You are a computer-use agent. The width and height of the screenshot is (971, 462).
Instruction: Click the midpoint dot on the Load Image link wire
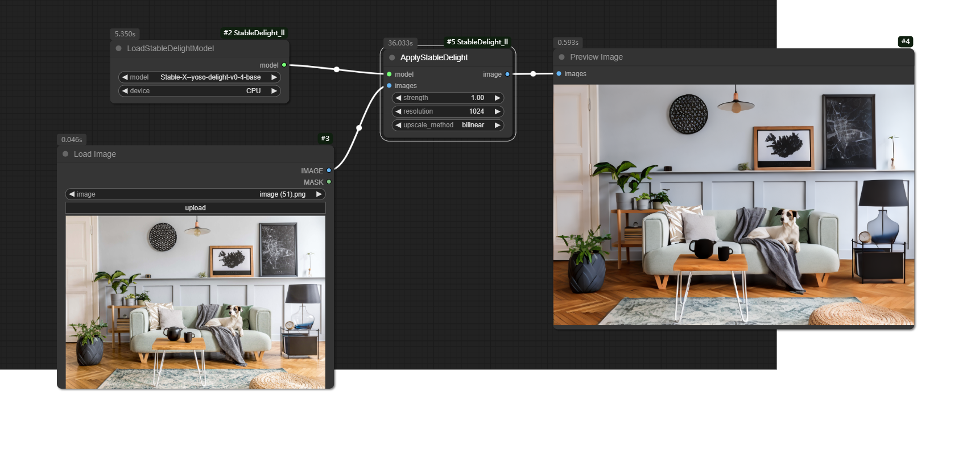pyautogui.click(x=359, y=128)
